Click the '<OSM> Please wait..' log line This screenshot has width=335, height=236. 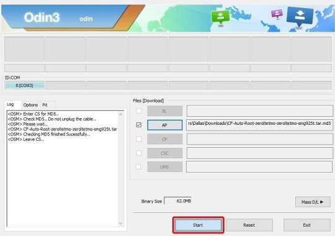click(x=28, y=124)
